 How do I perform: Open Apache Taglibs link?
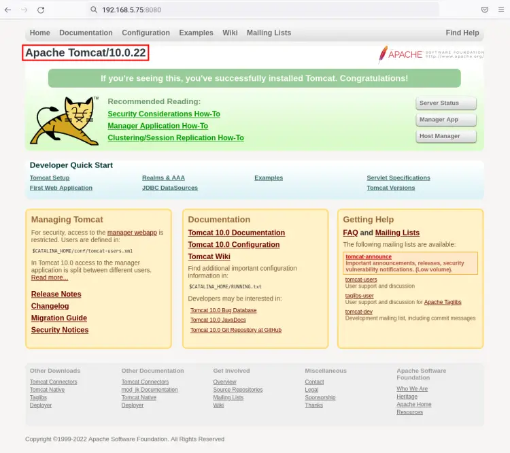[443, 302]
